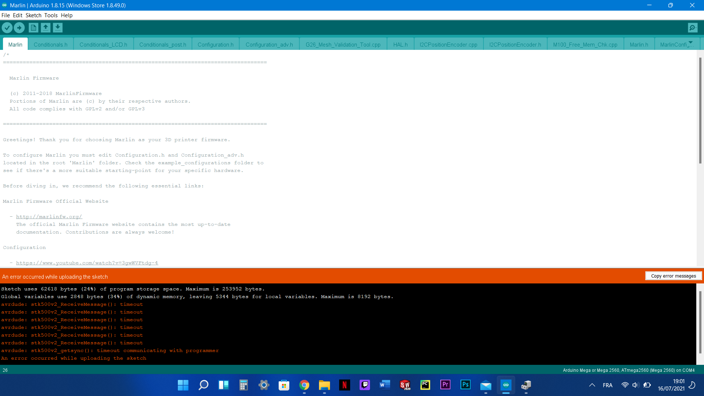Open Photoshop from the taskbar

465,385
